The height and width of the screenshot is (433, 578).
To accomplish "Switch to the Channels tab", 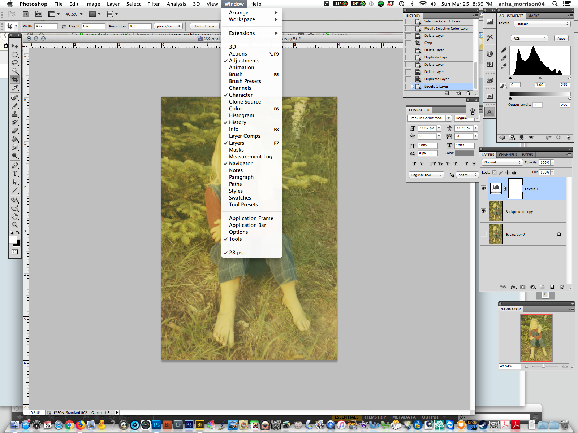I will click(508, 154).
